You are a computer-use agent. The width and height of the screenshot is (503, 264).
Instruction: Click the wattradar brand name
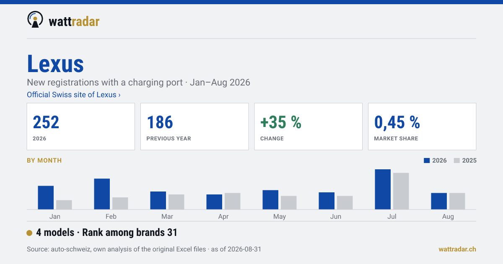(x=74, y=21)
